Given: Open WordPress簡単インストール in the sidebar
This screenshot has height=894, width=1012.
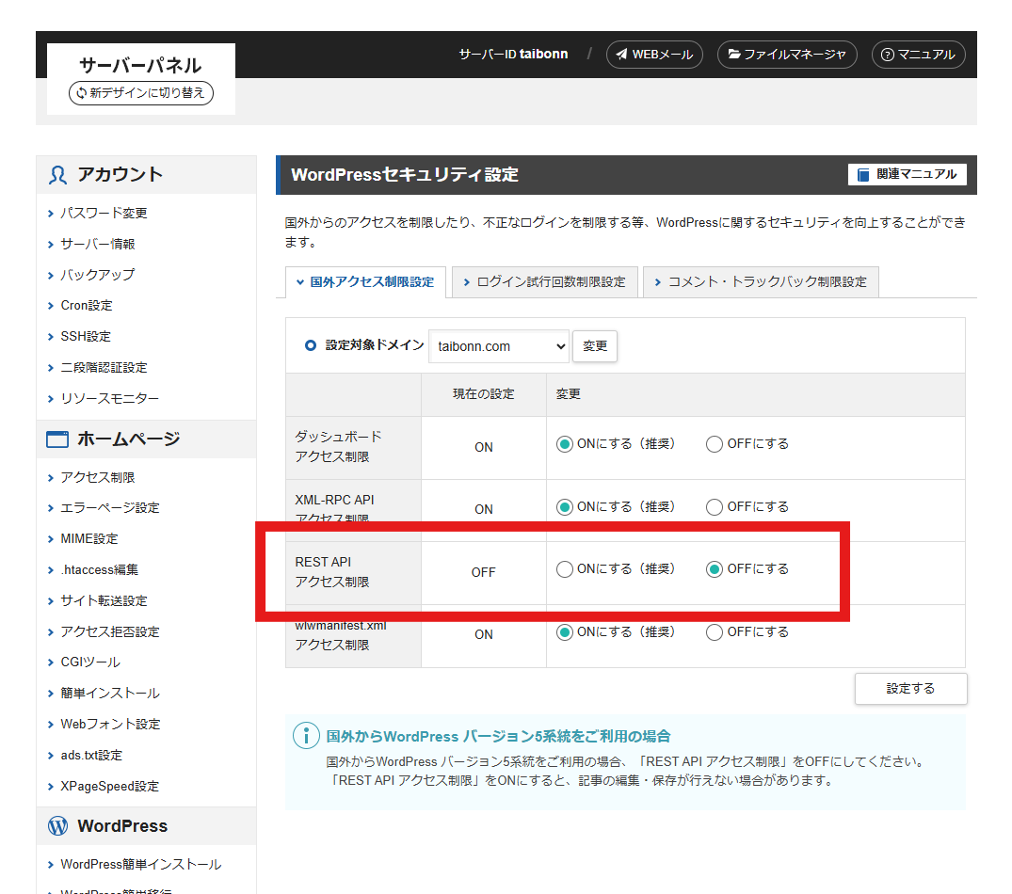Looking at the screenshot, I should 140,865.
